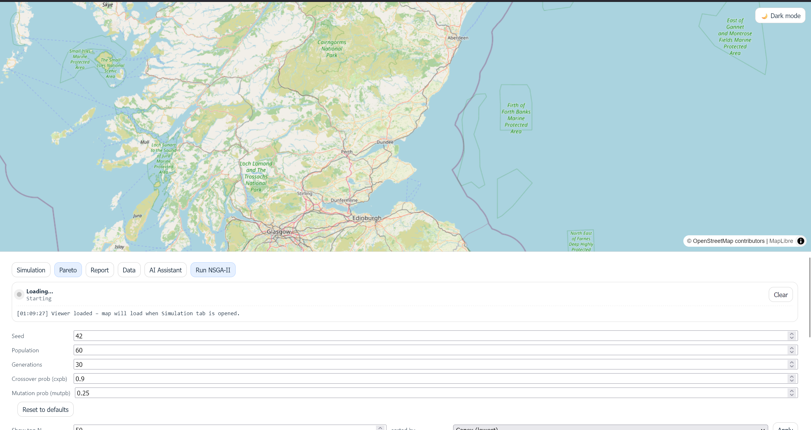Click the Seed input field

(x=436, y=336)
